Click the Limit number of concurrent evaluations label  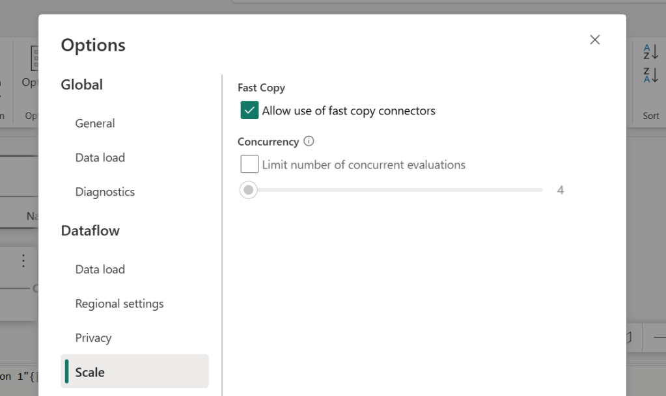point(363,165)
